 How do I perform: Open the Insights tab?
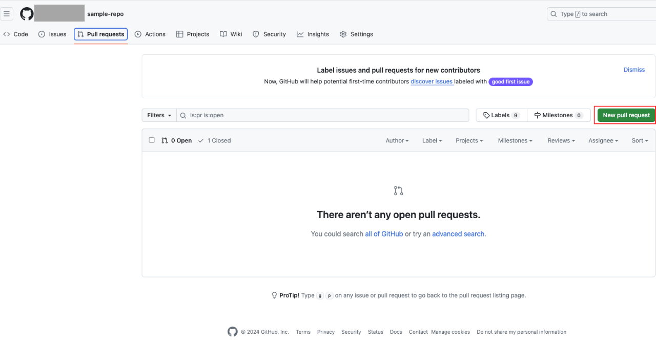(313, 34)
